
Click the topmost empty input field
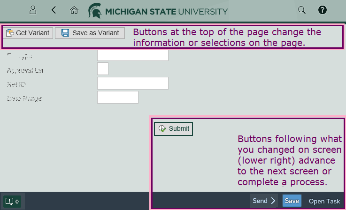click(x=132, y=55)
